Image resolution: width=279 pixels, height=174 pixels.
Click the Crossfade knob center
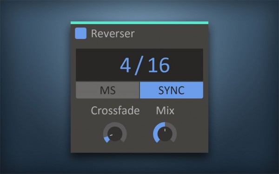click(115, 134)
